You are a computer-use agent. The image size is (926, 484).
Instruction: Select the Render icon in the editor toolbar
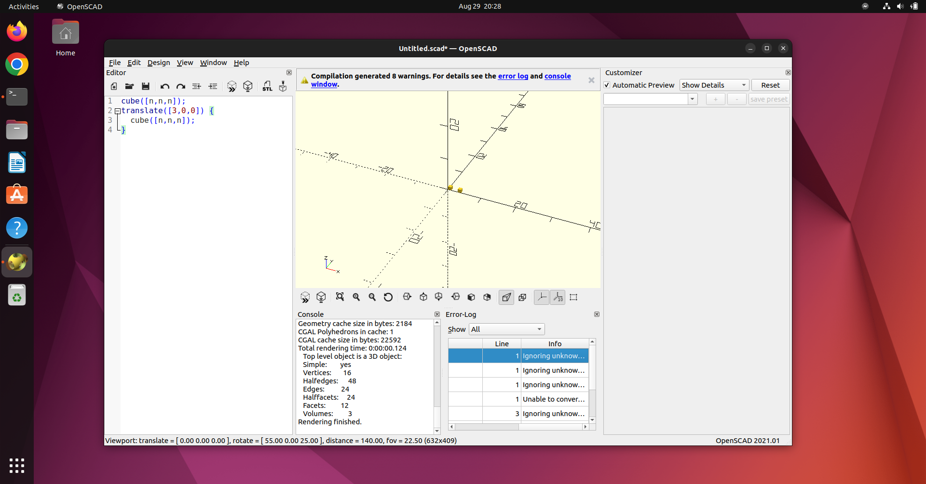[x=248, y=86]
